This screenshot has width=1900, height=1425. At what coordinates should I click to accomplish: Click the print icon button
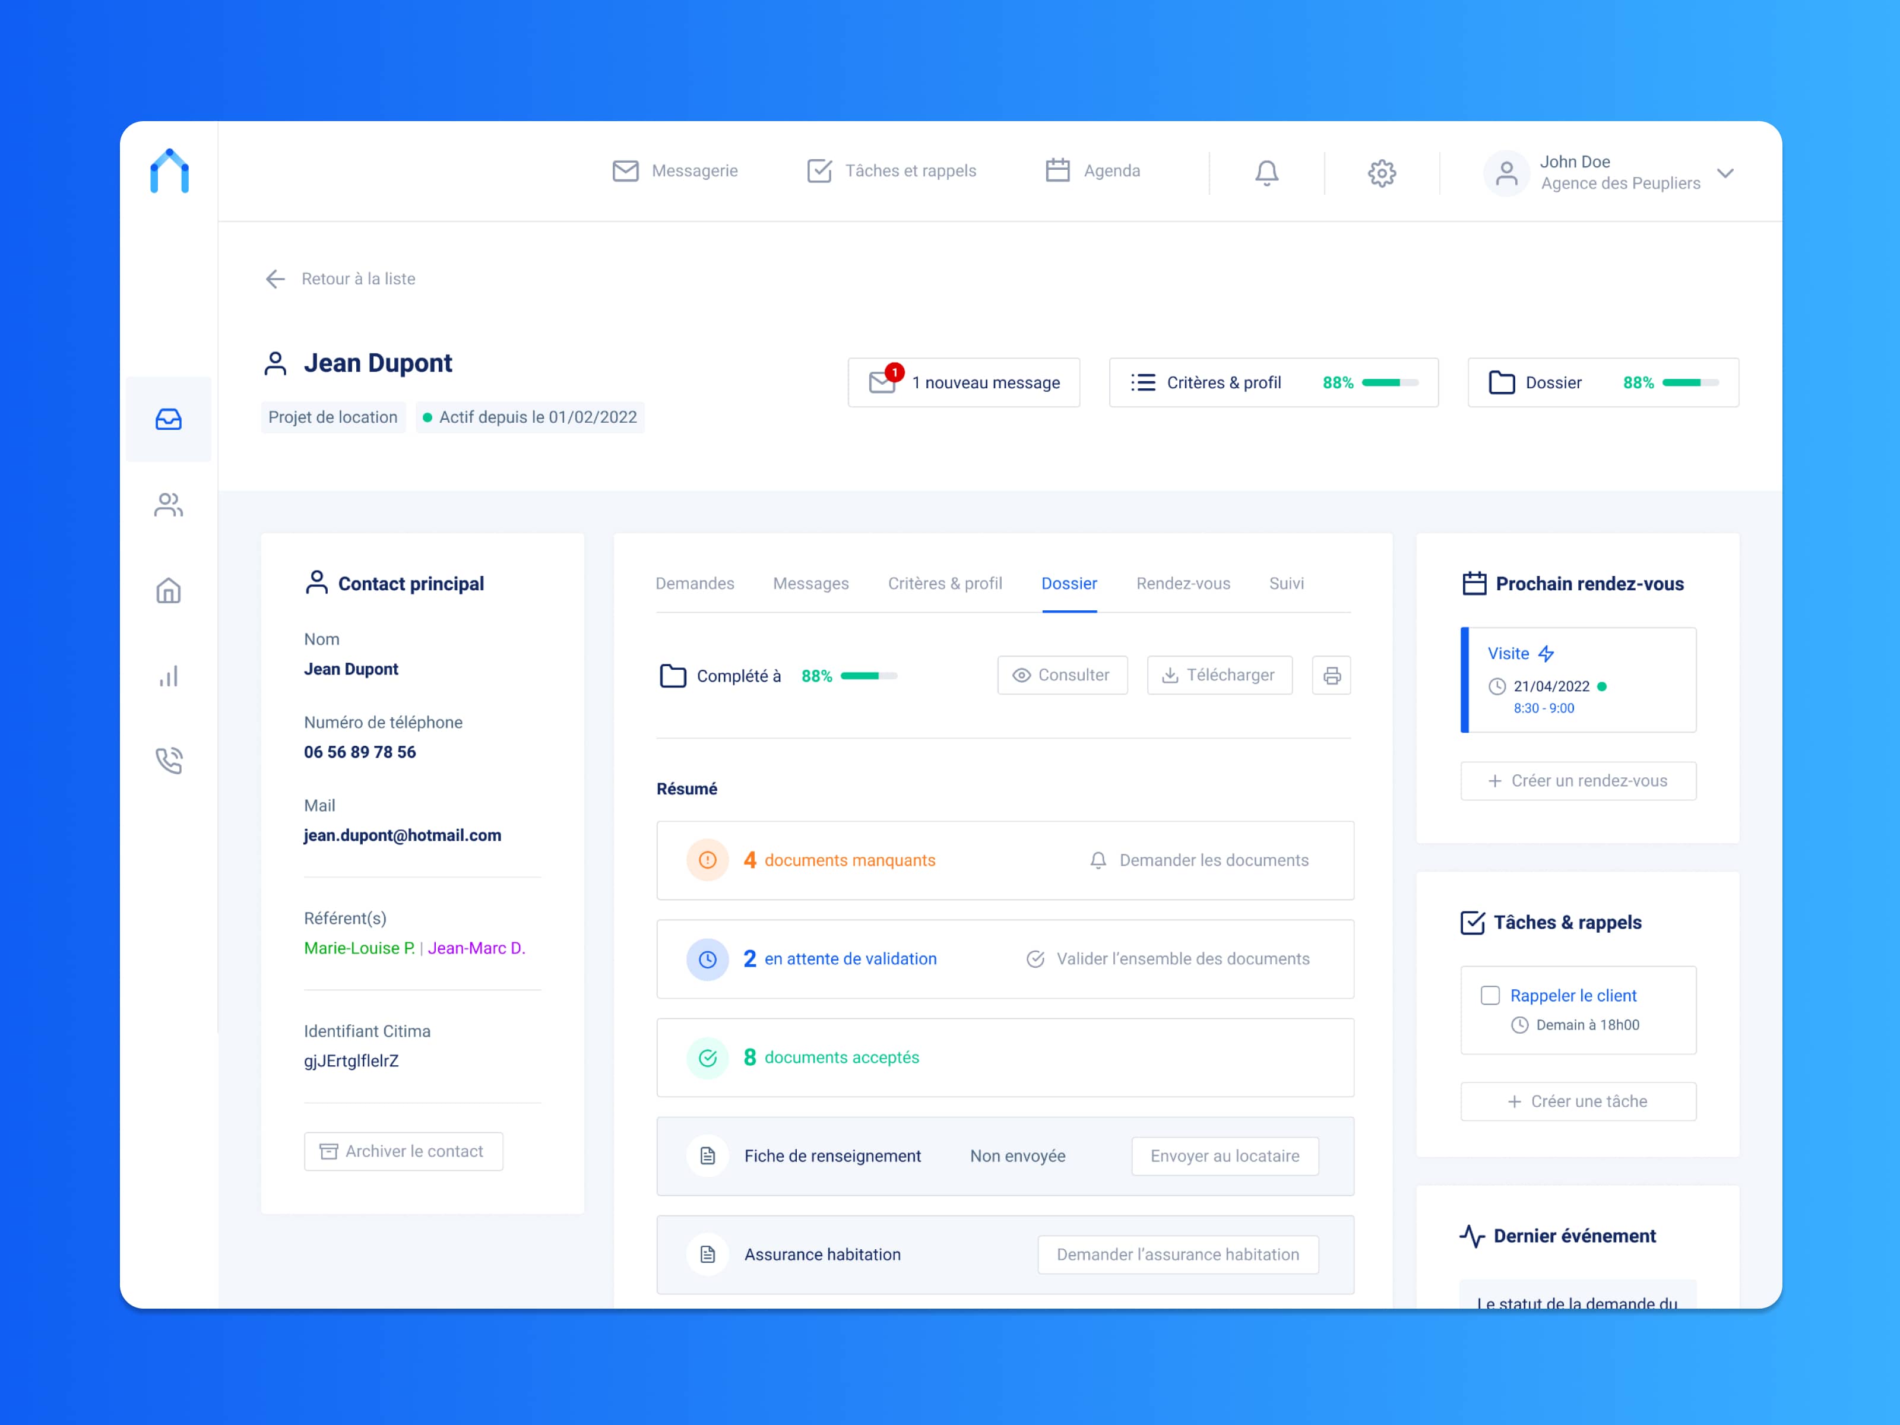coord(1331,675)
